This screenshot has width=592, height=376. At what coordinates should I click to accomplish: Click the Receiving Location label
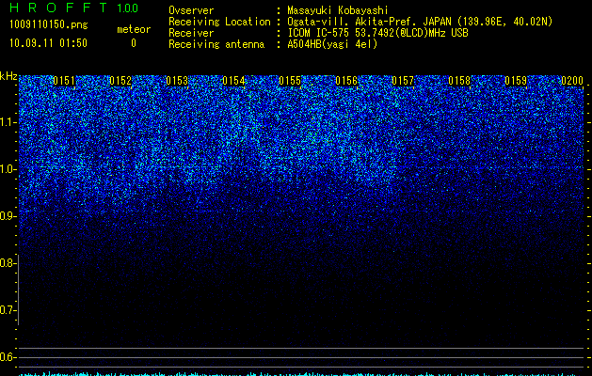[219, 22]
